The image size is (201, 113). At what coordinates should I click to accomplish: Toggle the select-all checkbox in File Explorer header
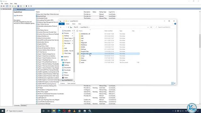pos(77,31)
